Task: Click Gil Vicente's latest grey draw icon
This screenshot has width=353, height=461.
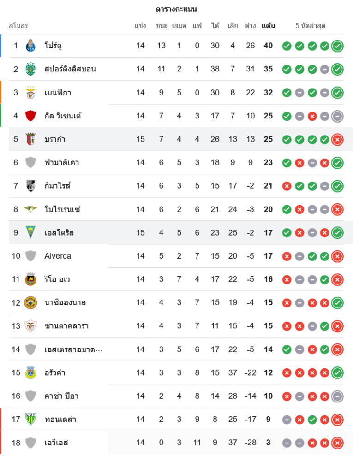Action: click(x=337, y=116)
